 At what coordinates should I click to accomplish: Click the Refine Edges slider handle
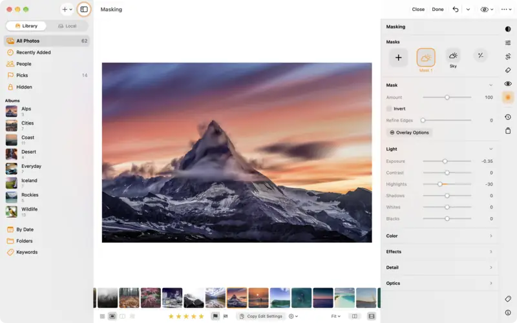click(x=423, y=120)
